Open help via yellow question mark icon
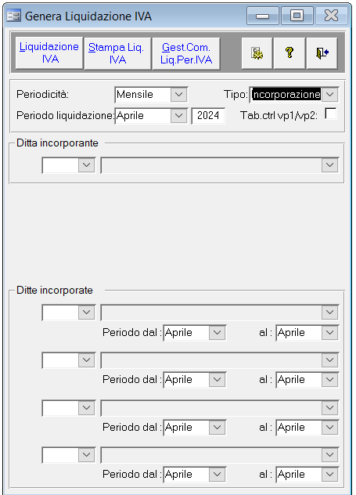 click(x=289, y=53)
